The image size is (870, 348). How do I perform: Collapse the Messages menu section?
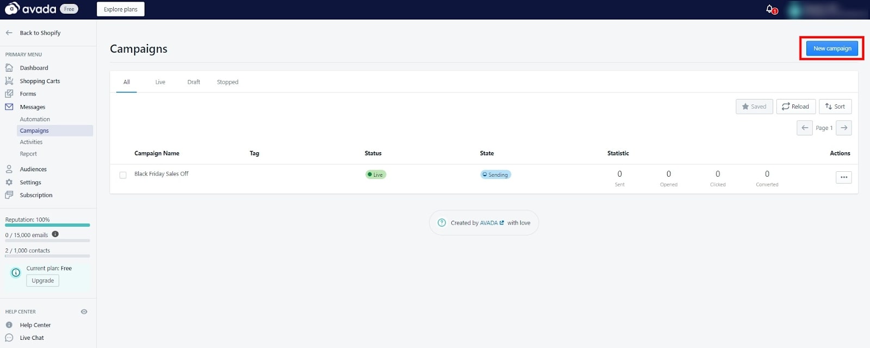(x=33, y=107)
